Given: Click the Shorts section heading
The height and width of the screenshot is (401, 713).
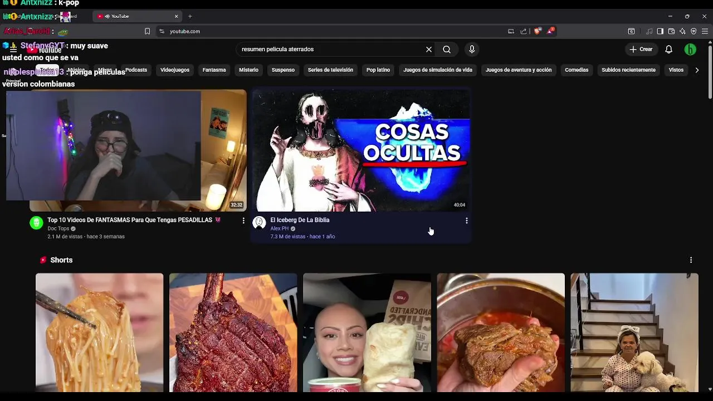Looking at the screenshot, I should 61,260.
